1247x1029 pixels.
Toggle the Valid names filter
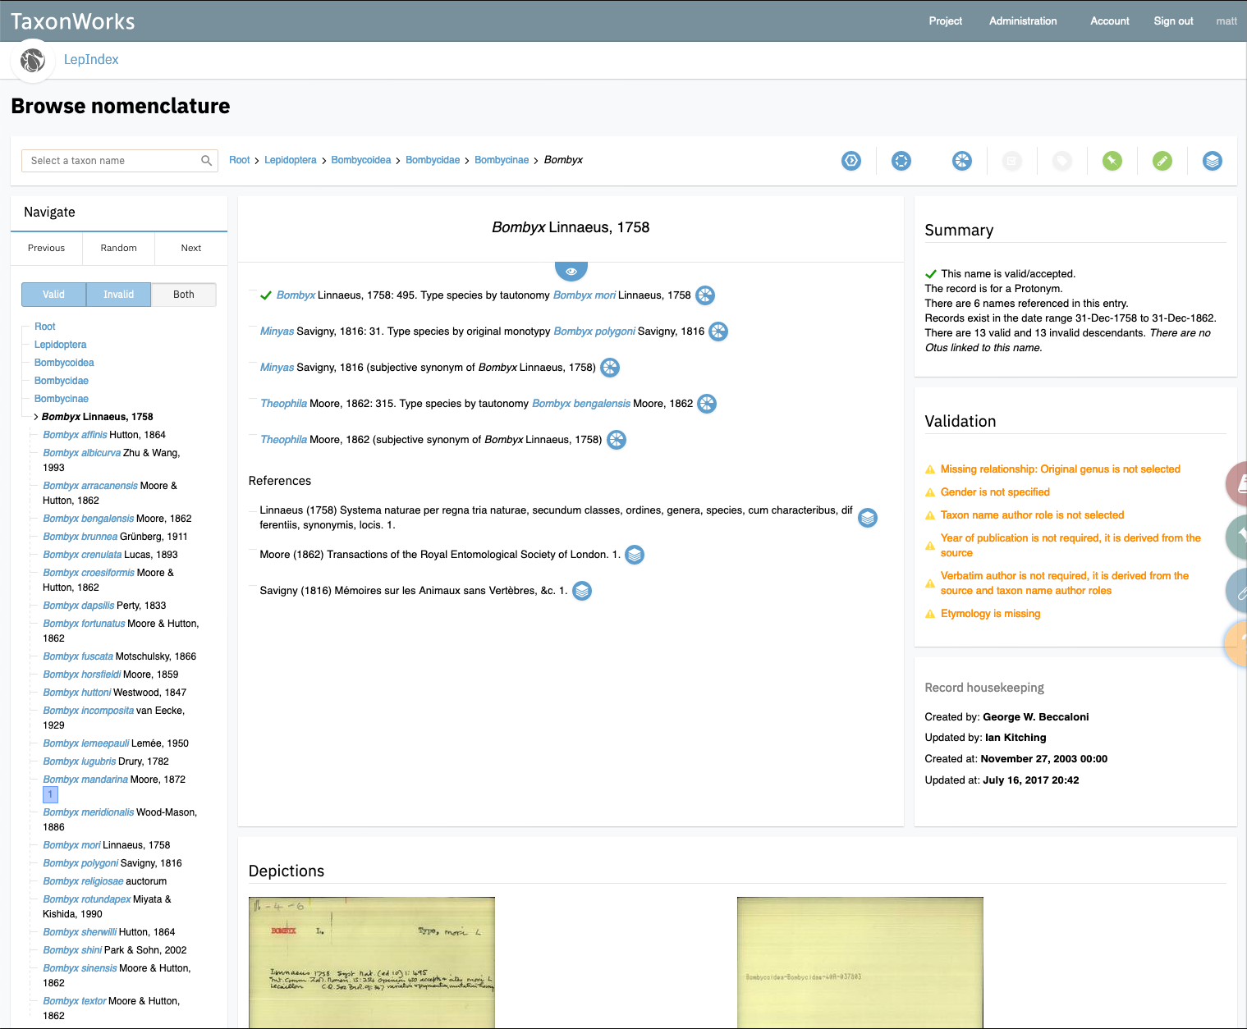53,295
